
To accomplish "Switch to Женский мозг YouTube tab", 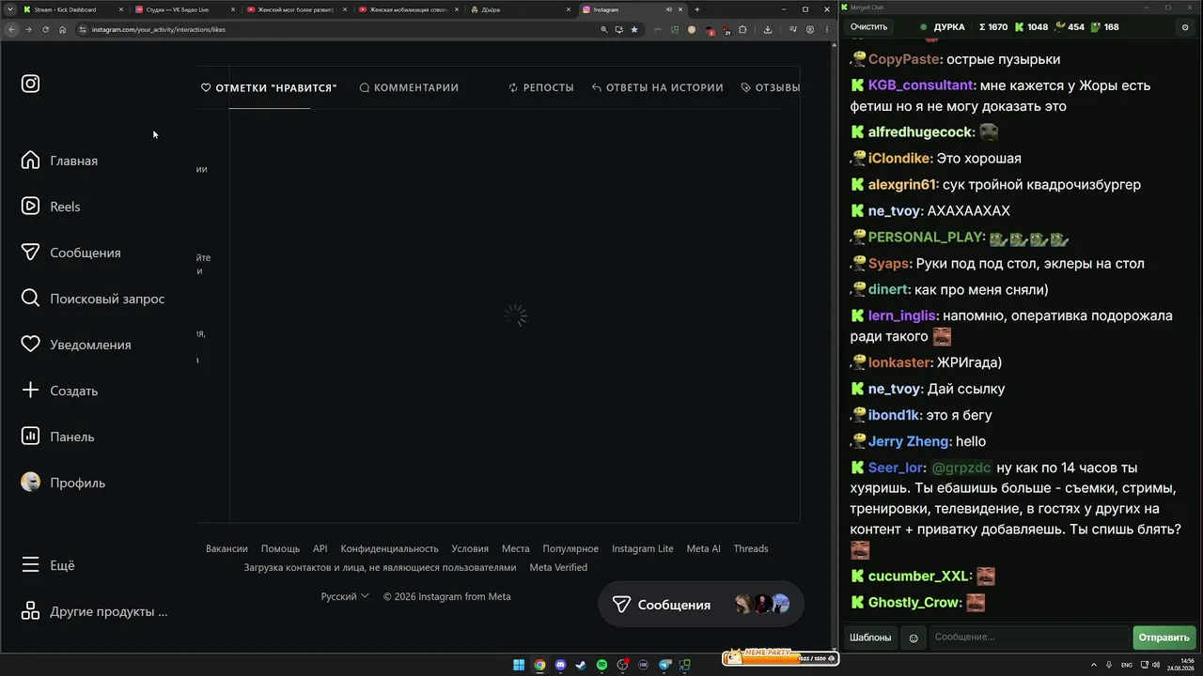I will click(x=296, y=9).
